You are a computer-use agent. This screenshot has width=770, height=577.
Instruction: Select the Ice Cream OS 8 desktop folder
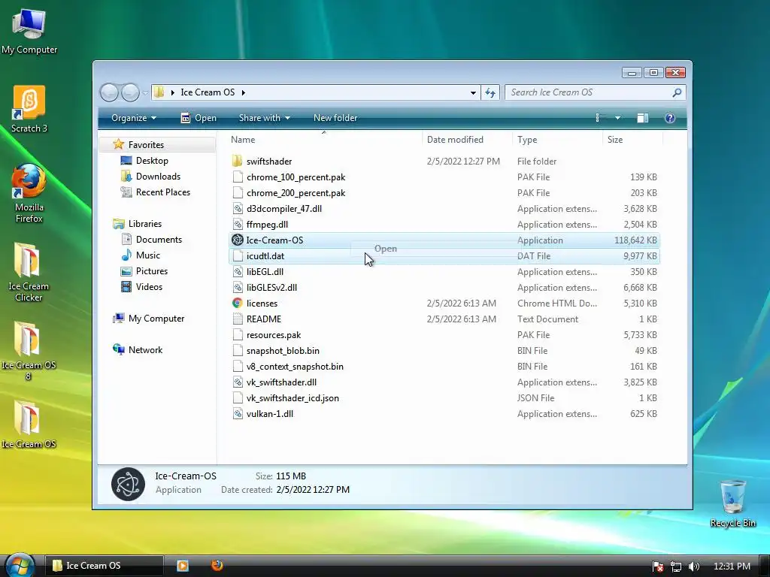click(29, 352)
